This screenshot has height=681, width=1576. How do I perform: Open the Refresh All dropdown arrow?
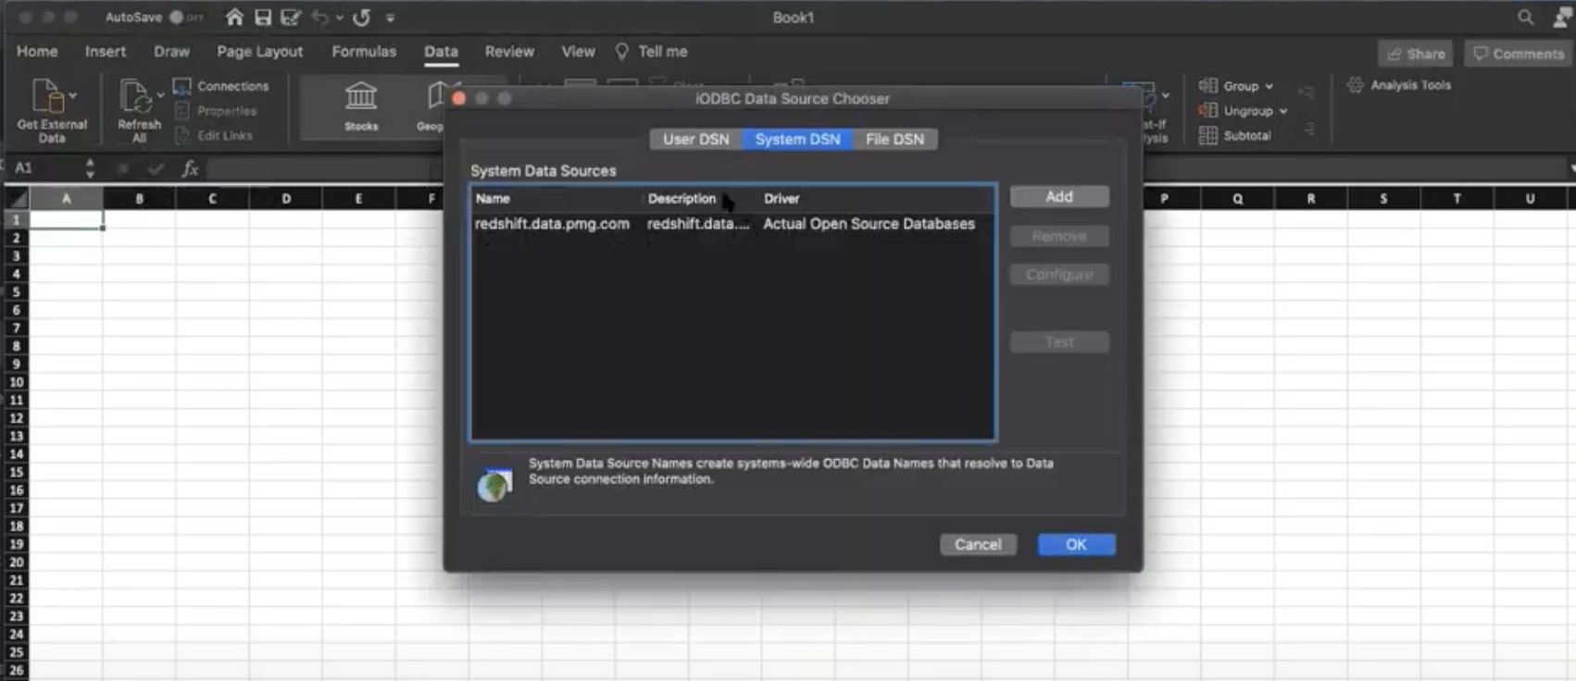coord(160,94)
